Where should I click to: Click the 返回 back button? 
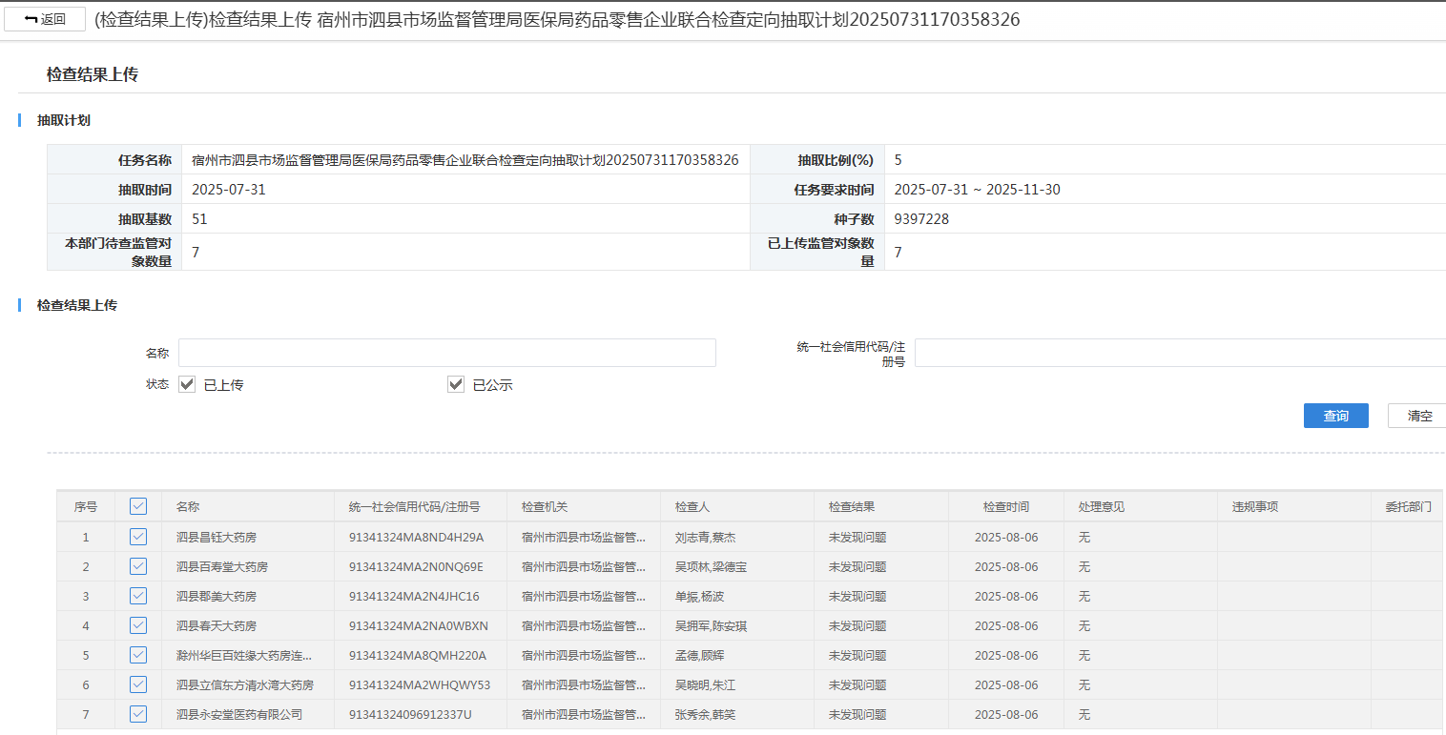click(x=45, y=19)
